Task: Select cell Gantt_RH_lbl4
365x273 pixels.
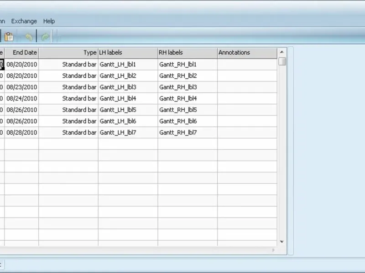Action: click(188, 98)
